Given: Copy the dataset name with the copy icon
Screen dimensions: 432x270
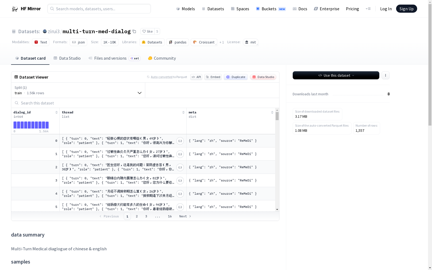Looking at the screenshot, I should point(134,31).
